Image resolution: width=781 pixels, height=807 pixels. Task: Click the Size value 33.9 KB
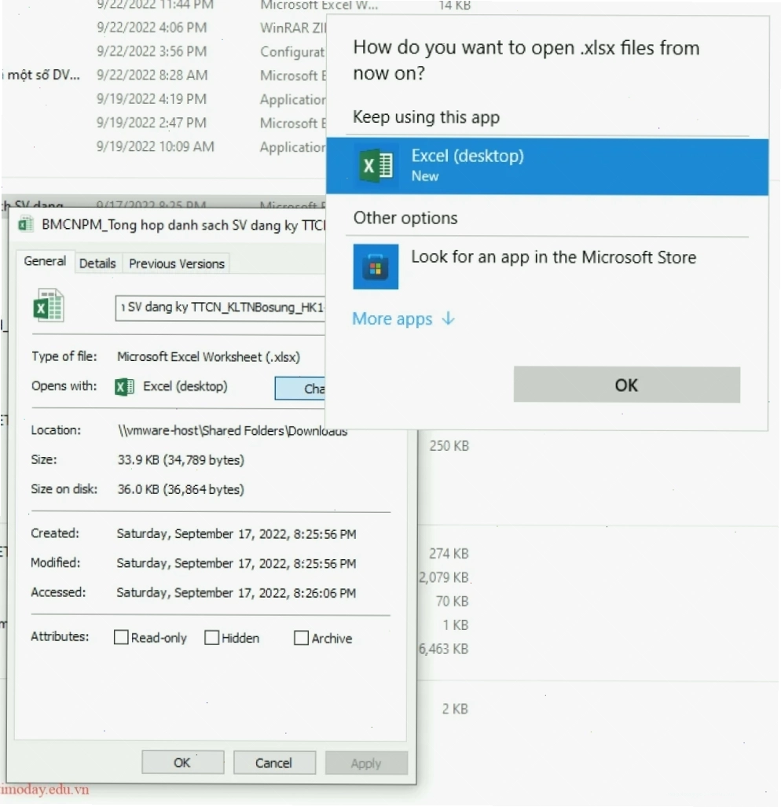coord(181,459)
